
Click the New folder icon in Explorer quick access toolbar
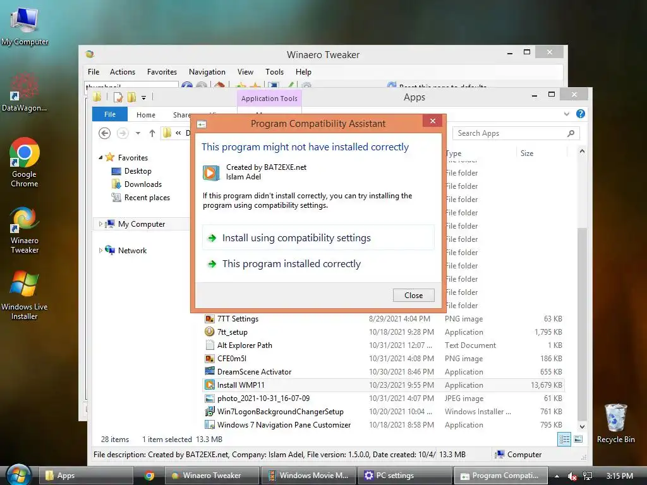tap(131, 97)
